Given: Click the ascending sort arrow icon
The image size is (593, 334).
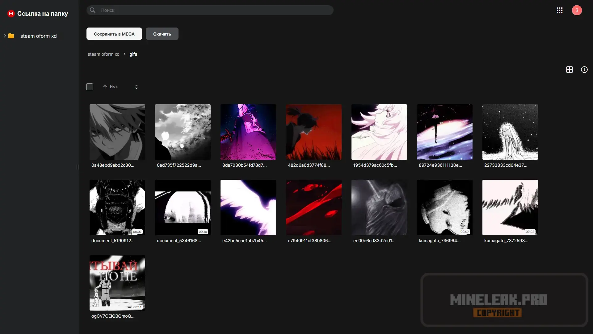Looking at the screenshot, I should coord(105,87).
